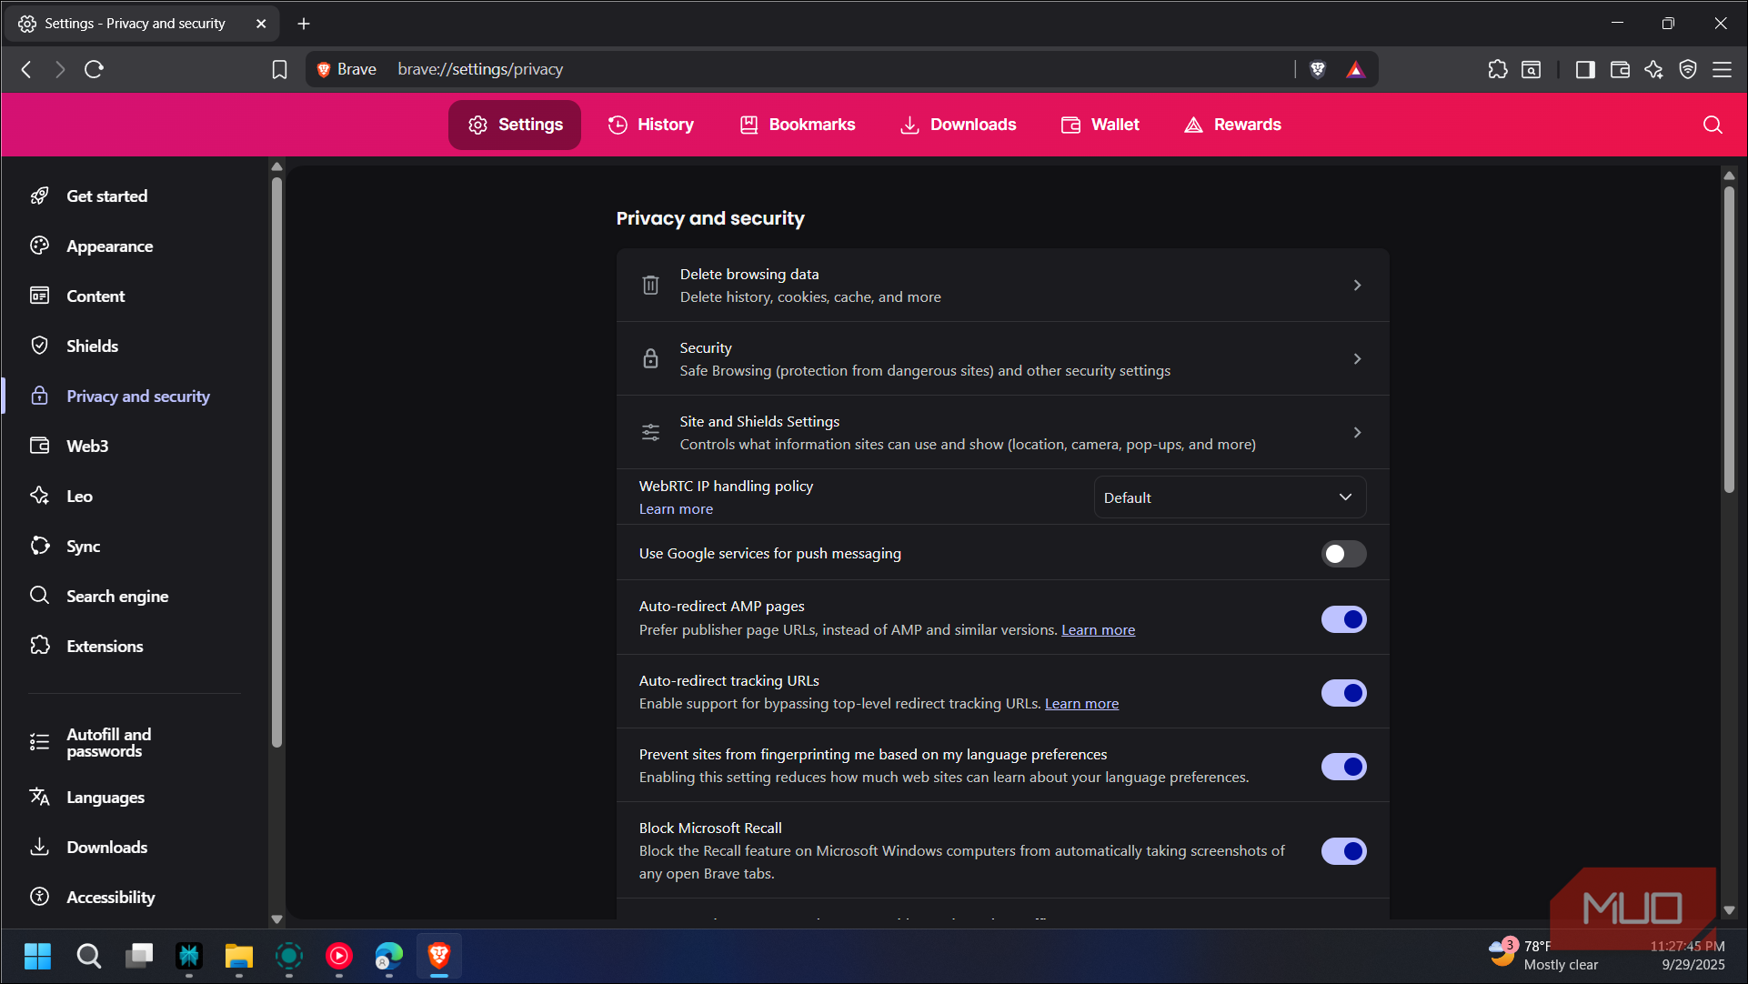Click the Brave Shields lion icon in address bar

1317,69
